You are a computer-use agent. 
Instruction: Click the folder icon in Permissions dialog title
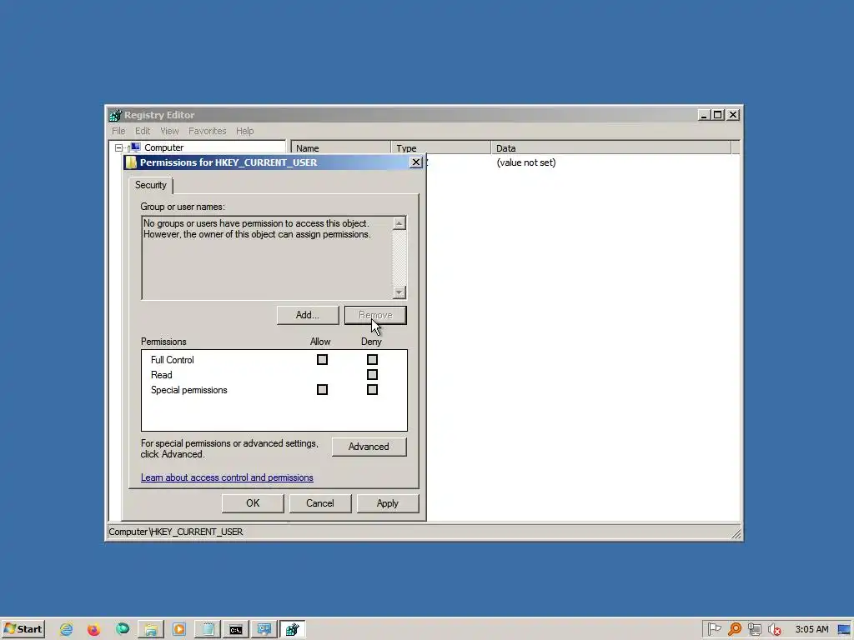coord(131,162)
